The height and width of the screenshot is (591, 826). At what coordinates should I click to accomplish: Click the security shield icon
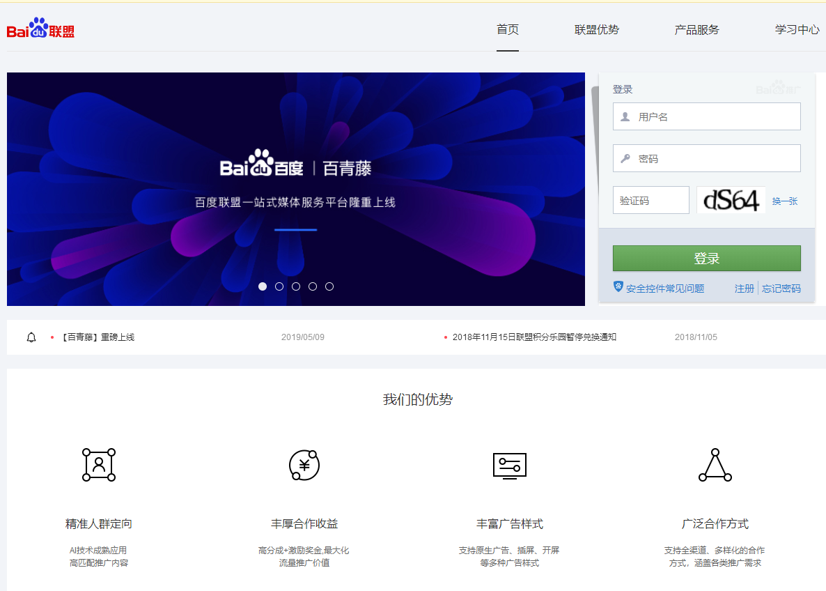point(618,287)
